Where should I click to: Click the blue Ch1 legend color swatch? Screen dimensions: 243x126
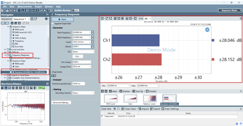tap(213, 40)
